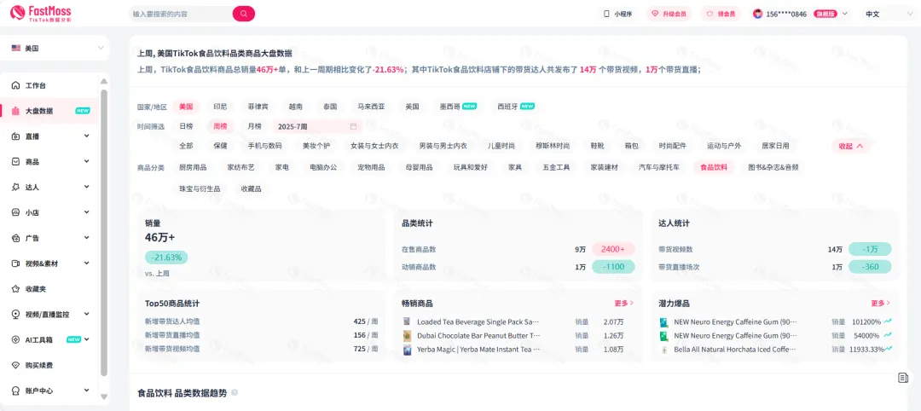The width and height of the screenshot is (921, 411).
Task: Click the calendar icon in date picker
Action: (x=354, y=126)
